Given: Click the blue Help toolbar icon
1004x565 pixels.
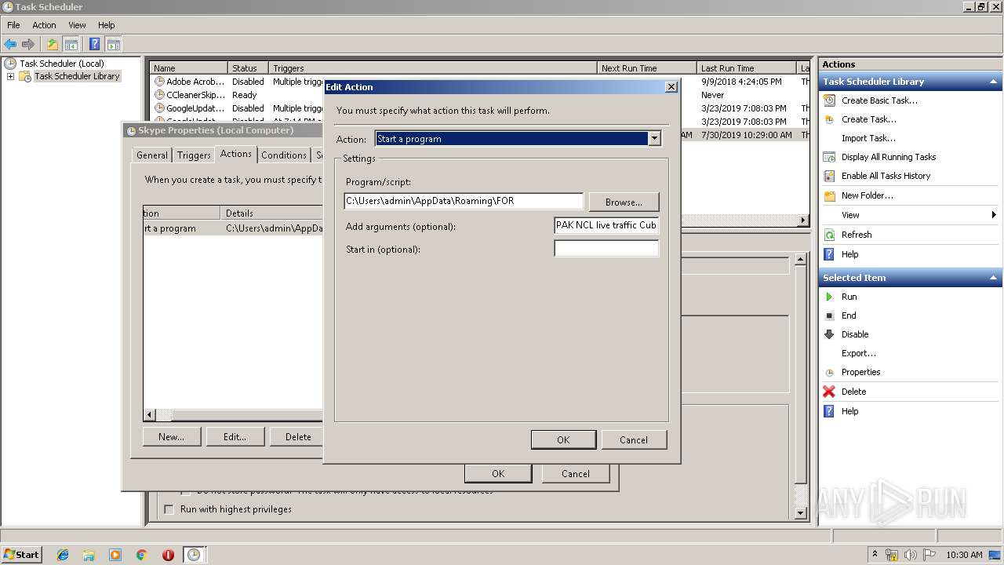Looking at the screenshot, I should click(x=95, y=45).
